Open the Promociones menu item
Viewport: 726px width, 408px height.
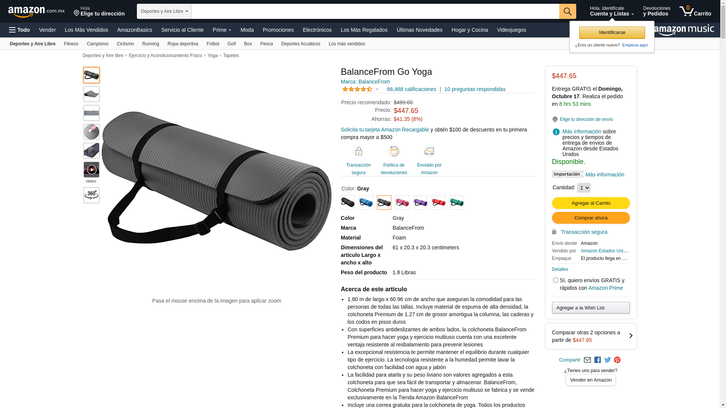[278, 30]
